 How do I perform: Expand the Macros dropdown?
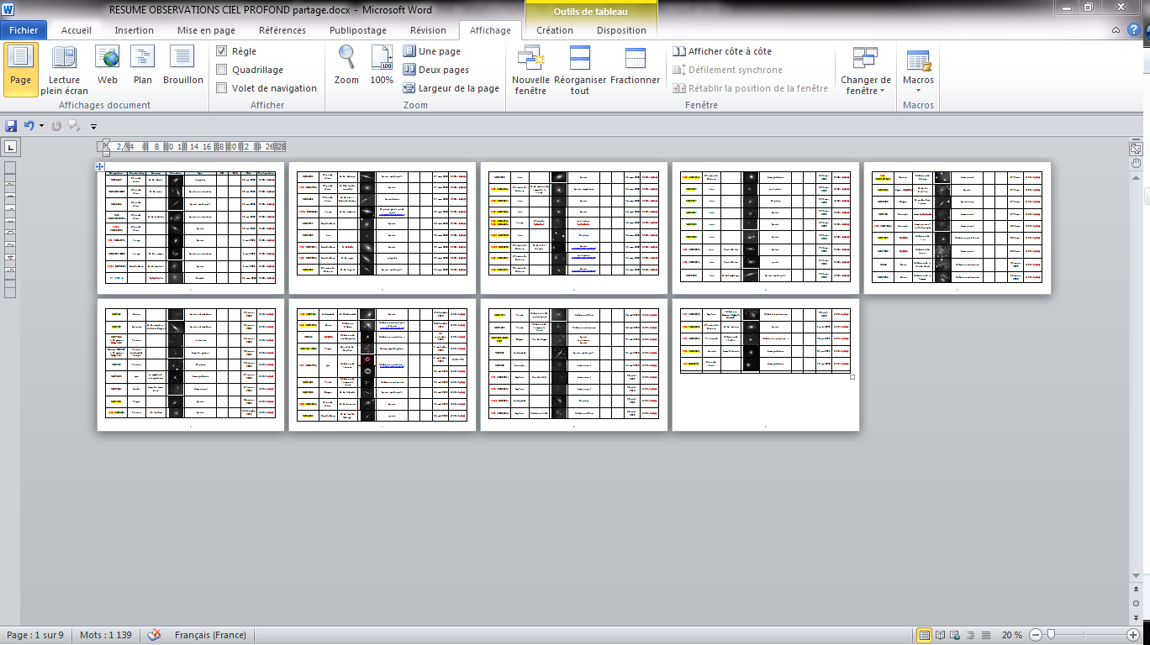pyautogui.click(x=918, y=71)
